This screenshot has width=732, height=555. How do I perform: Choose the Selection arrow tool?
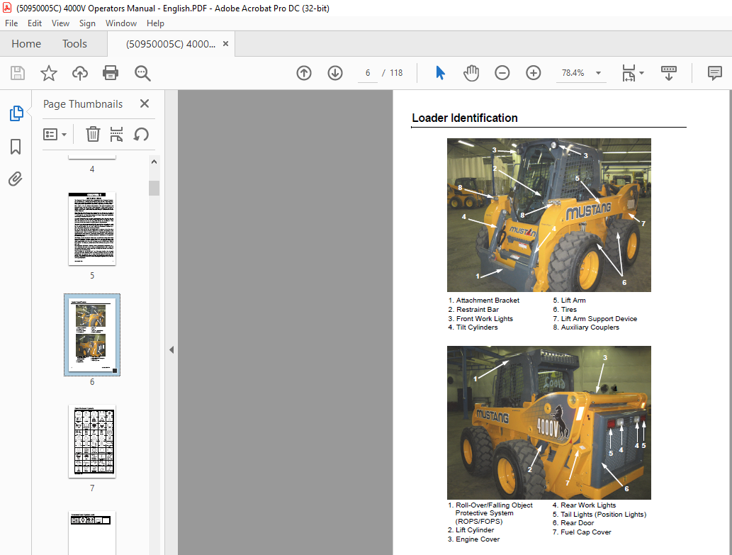[x=440, y=73]
